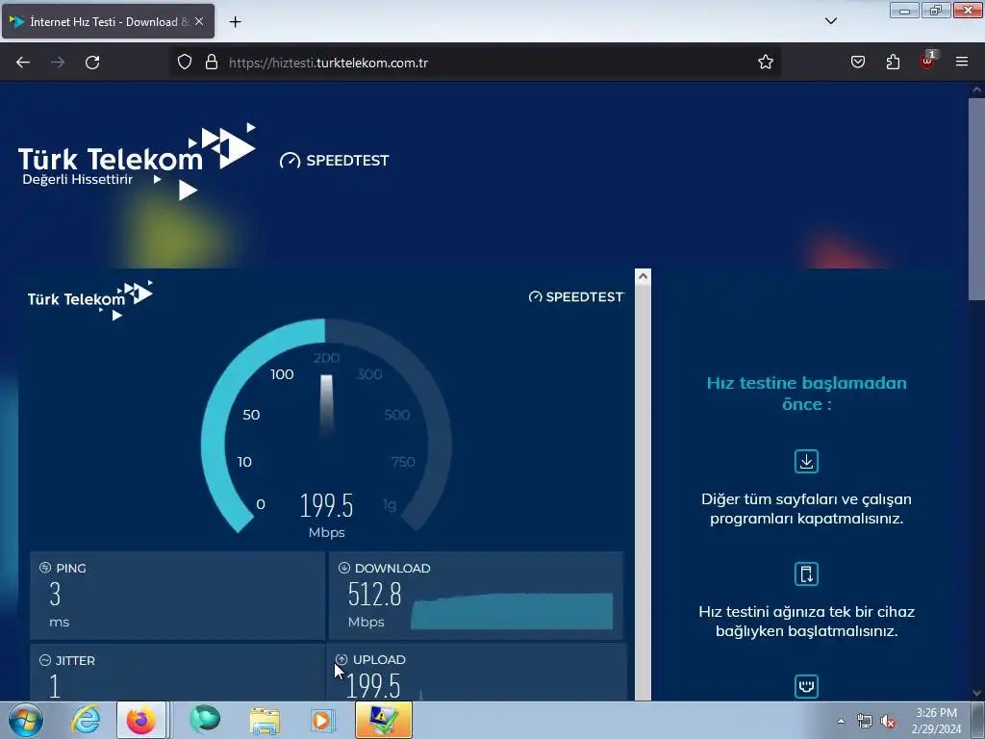This screenshot has width=985, height=739.
Task: Click the small Türk Telekom widget logo
Action: [90, 300]
